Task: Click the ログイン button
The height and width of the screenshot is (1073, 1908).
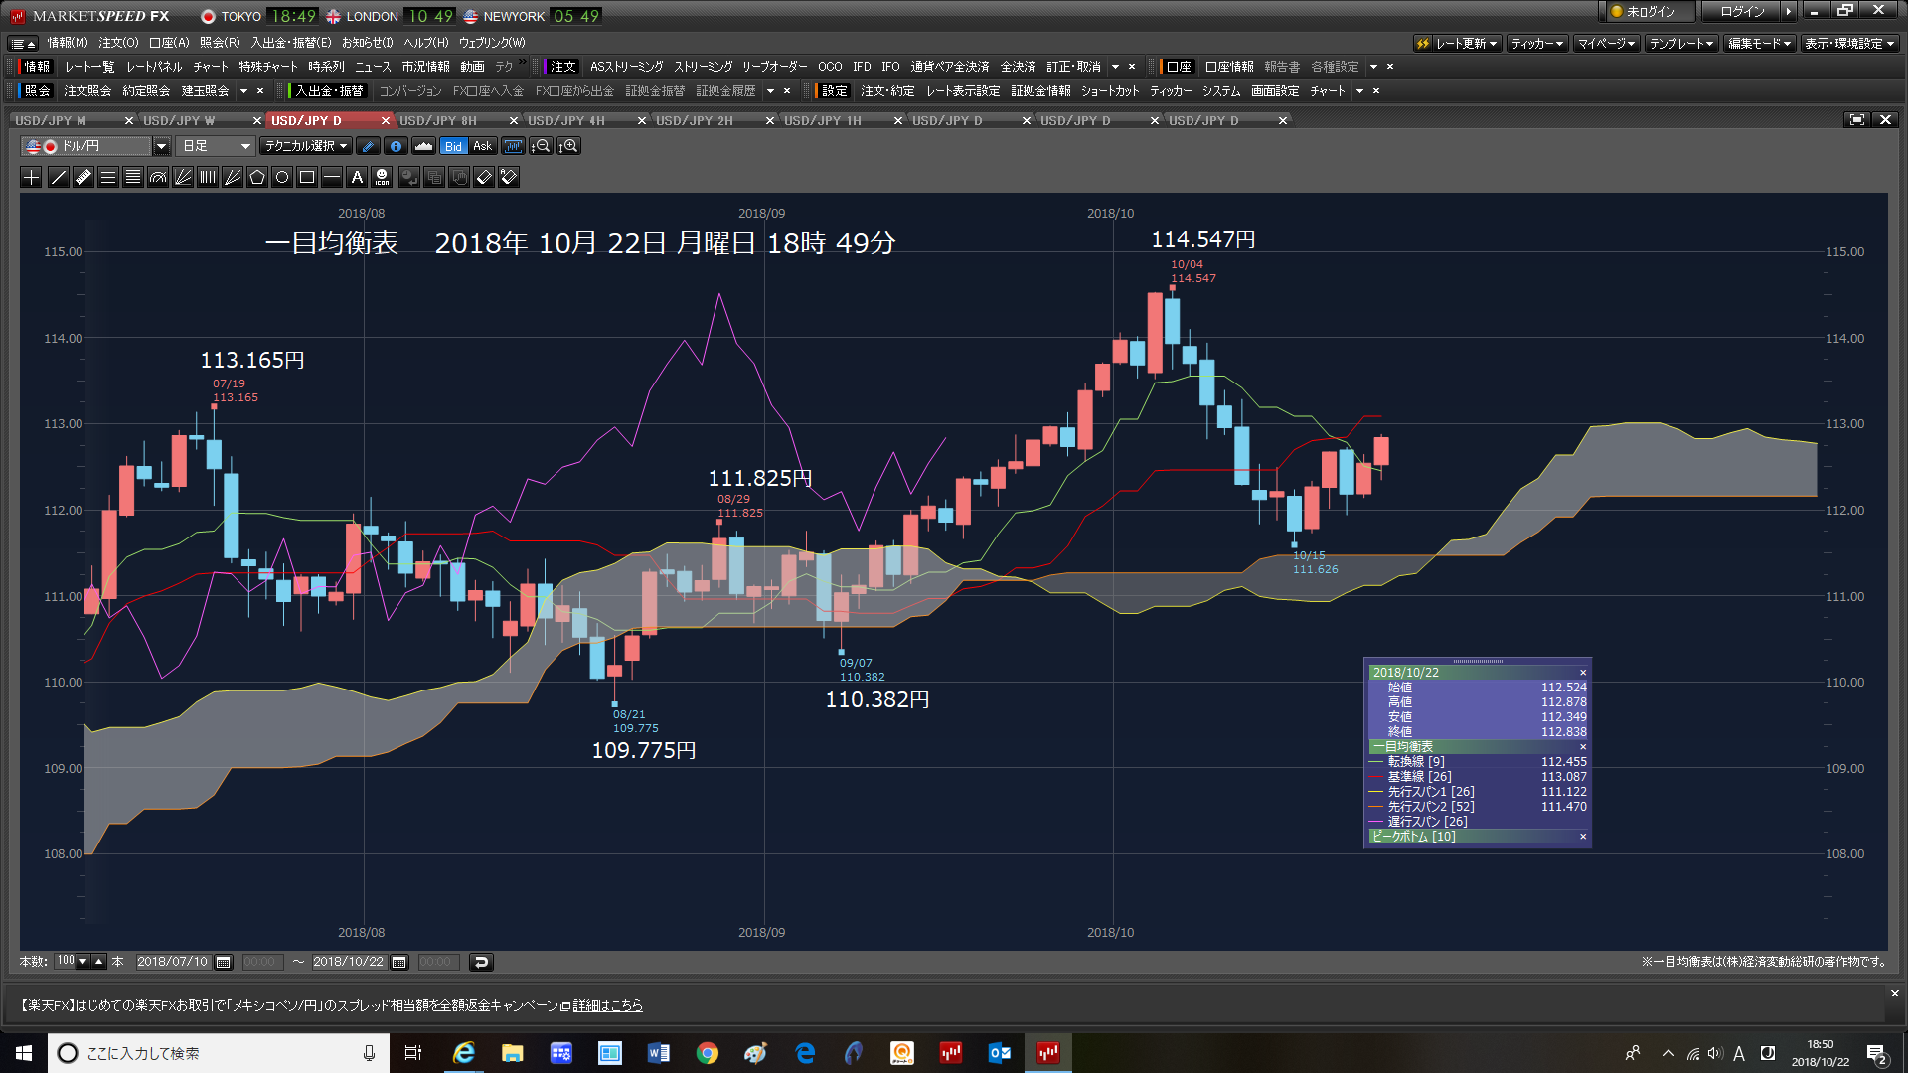Action: [1742, 12]
